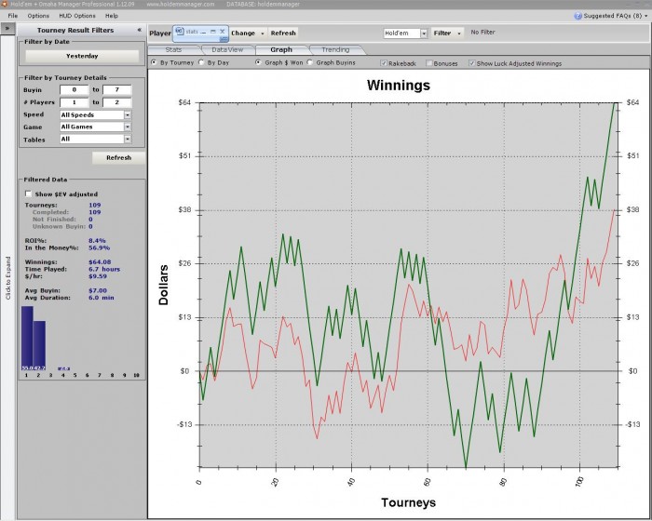Expand the Filter dropdown arrow
The width and height of the screenshot is (652, 521).
tap(459, 33)
